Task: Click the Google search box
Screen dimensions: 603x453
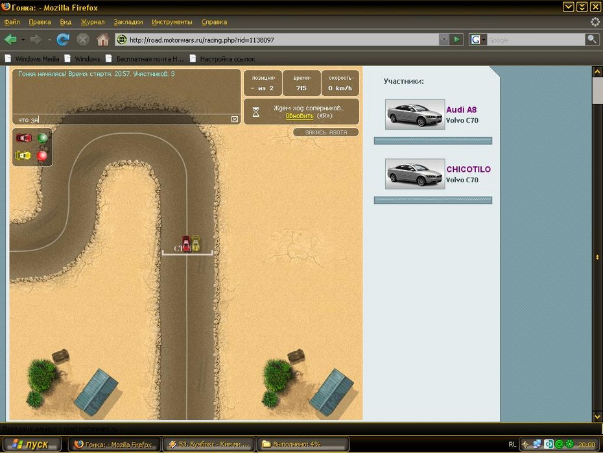Action: [x=536, y=40]
